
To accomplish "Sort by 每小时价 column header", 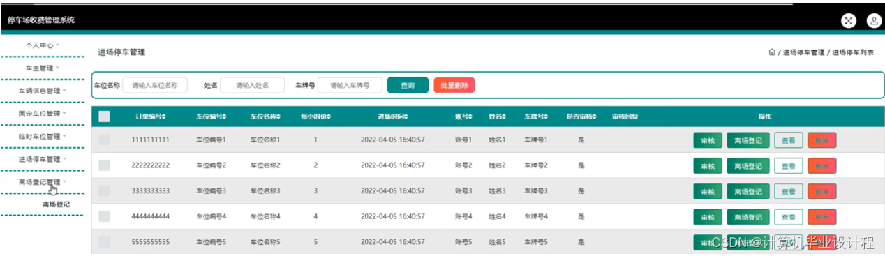I will point(315,116).
